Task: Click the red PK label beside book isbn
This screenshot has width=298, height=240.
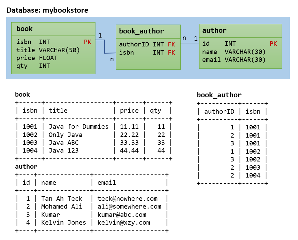Action: pyautogui.click(x=88, y=42)
